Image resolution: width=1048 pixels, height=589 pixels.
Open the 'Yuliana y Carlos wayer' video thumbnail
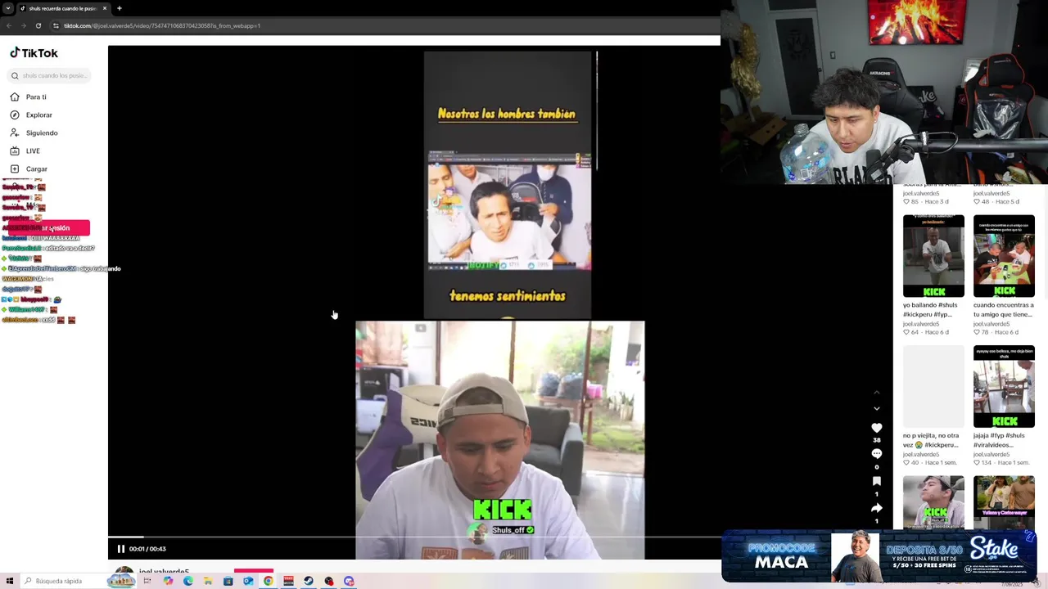[x=1004, y=501]
